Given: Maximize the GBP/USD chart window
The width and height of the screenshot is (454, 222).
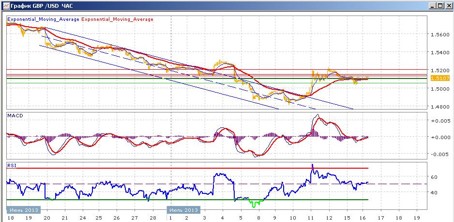Looking at the screenshot, I should click(439, 5).
